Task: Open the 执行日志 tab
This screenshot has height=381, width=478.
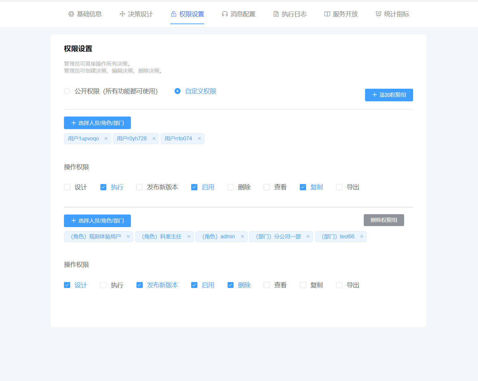Action: click(x=290, y=14)
